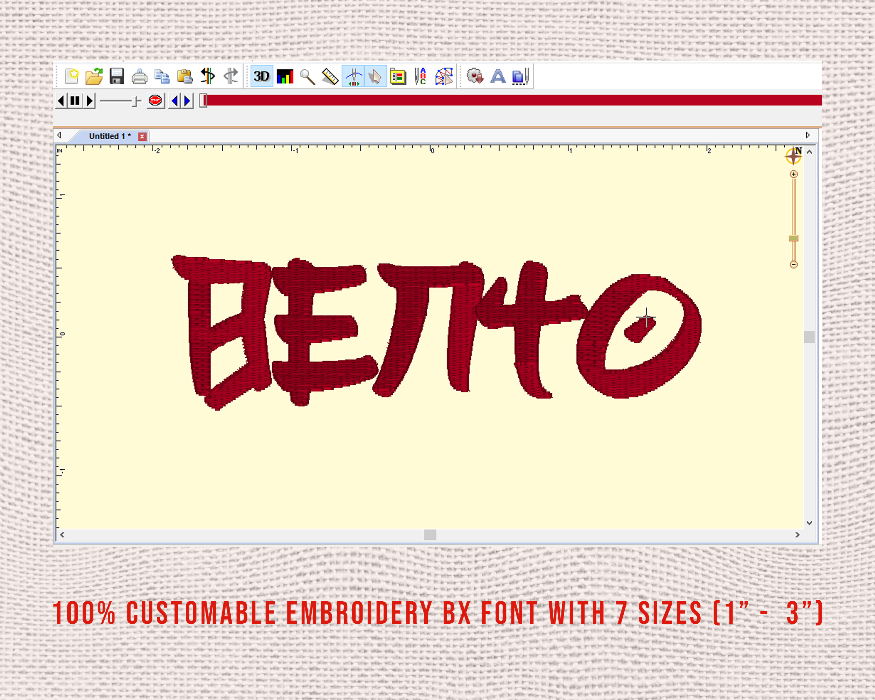Screen dimensions: 875x700
Task: Paste design from clipboard
Action: pos(185,77)
